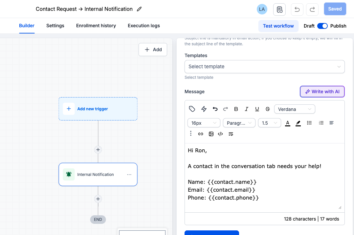View the Execution logs tab
Image resolution: width=354 pixels, height=235 pixels.
point(144,26)
